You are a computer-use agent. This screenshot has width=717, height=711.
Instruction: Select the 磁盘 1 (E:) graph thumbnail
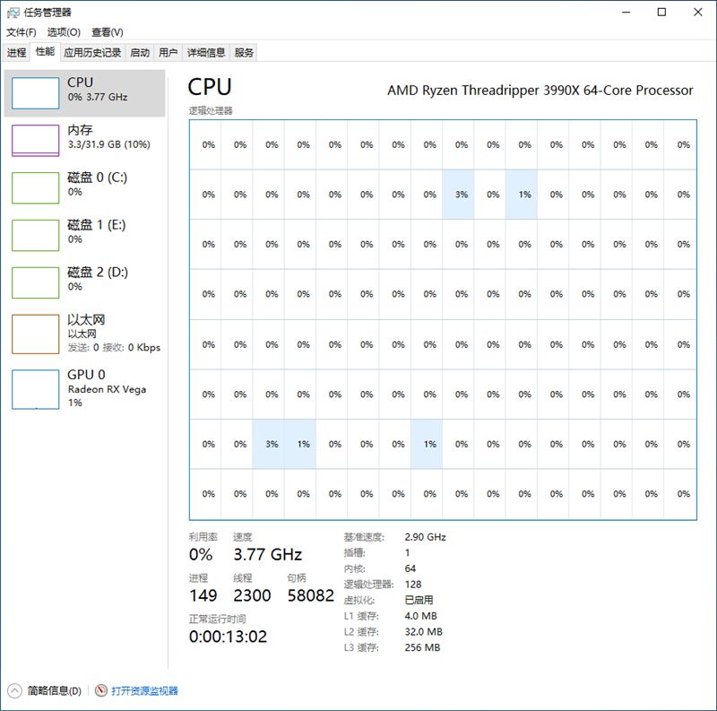click(35, 236)
